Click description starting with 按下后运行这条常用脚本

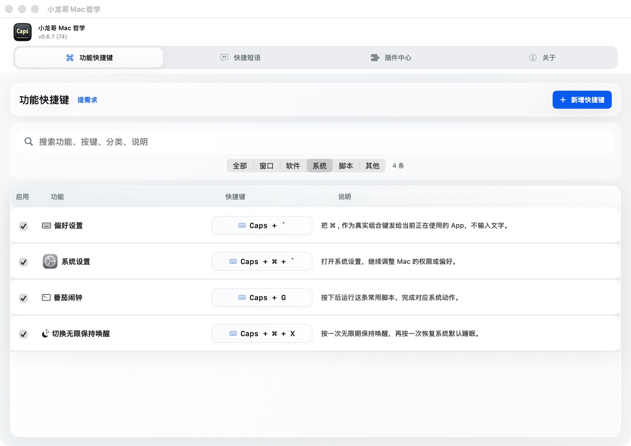[392, 297]
